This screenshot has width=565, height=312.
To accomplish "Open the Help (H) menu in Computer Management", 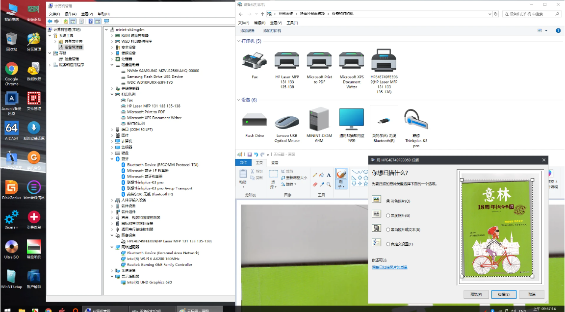I will tap(103, 14).
